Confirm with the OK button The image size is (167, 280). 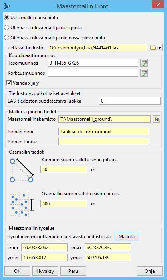(x=17, y=271)
